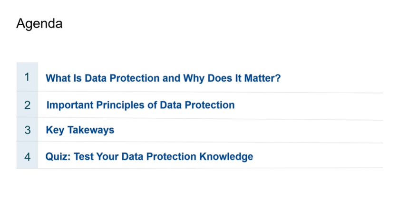
Task: Go to the Key Takeaways section
Action: point(80,130)
